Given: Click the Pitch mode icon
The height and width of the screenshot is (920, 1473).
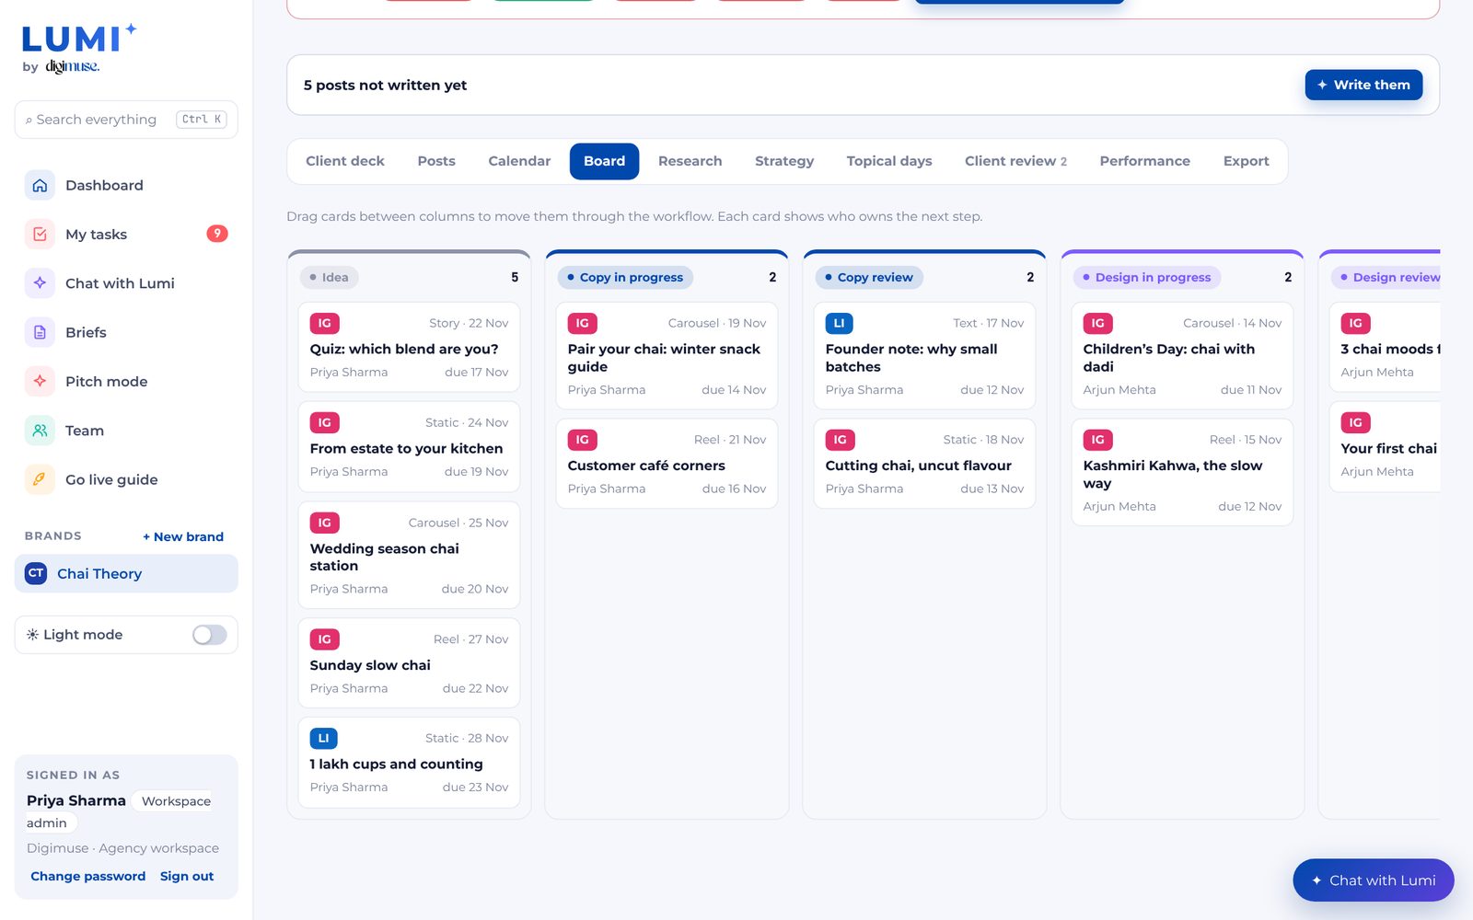Looking at the screenshot, I should (40, 381).
